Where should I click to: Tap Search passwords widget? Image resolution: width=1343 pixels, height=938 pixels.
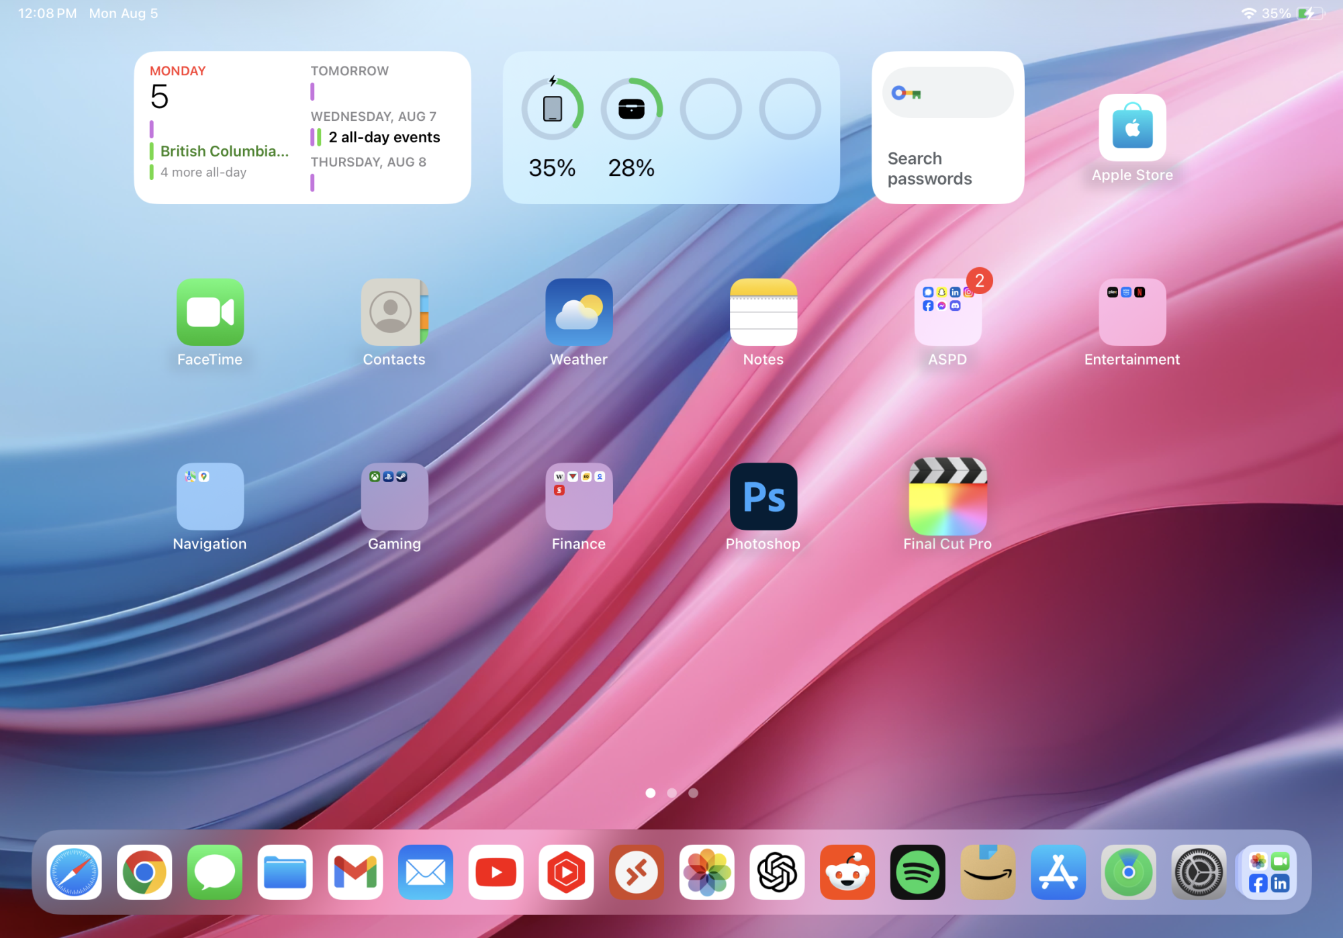[x=947, y=128]
